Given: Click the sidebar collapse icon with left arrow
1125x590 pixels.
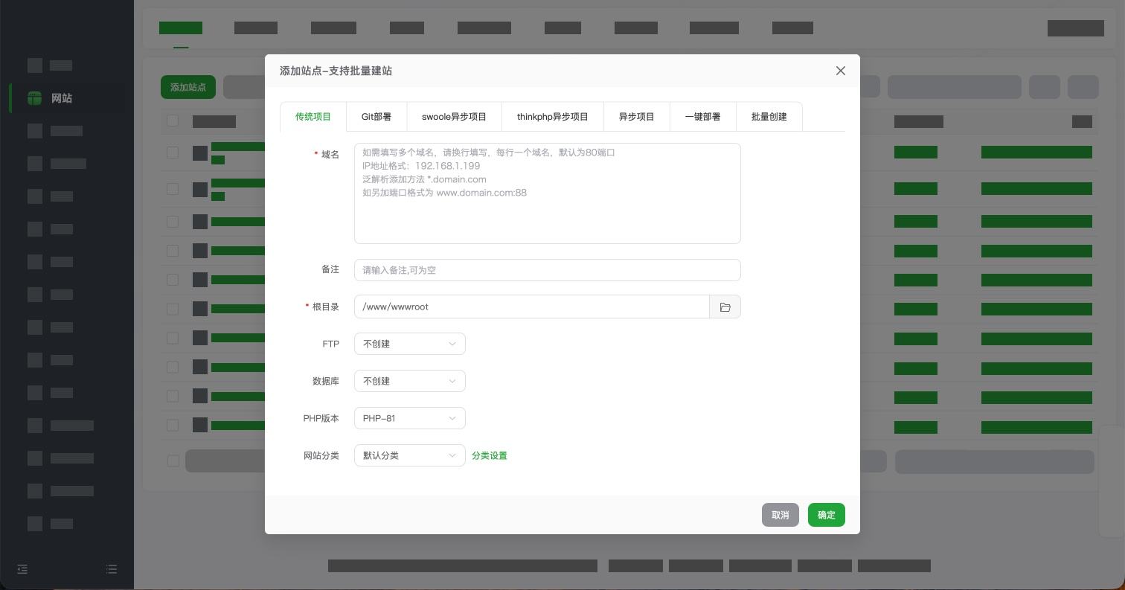Looking at the screenshot, I should (x=22, y=569).
